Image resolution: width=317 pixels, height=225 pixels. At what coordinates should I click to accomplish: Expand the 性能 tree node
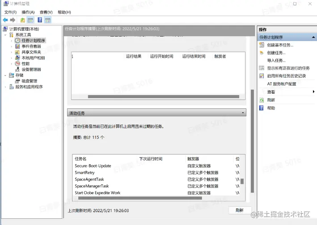12,64
